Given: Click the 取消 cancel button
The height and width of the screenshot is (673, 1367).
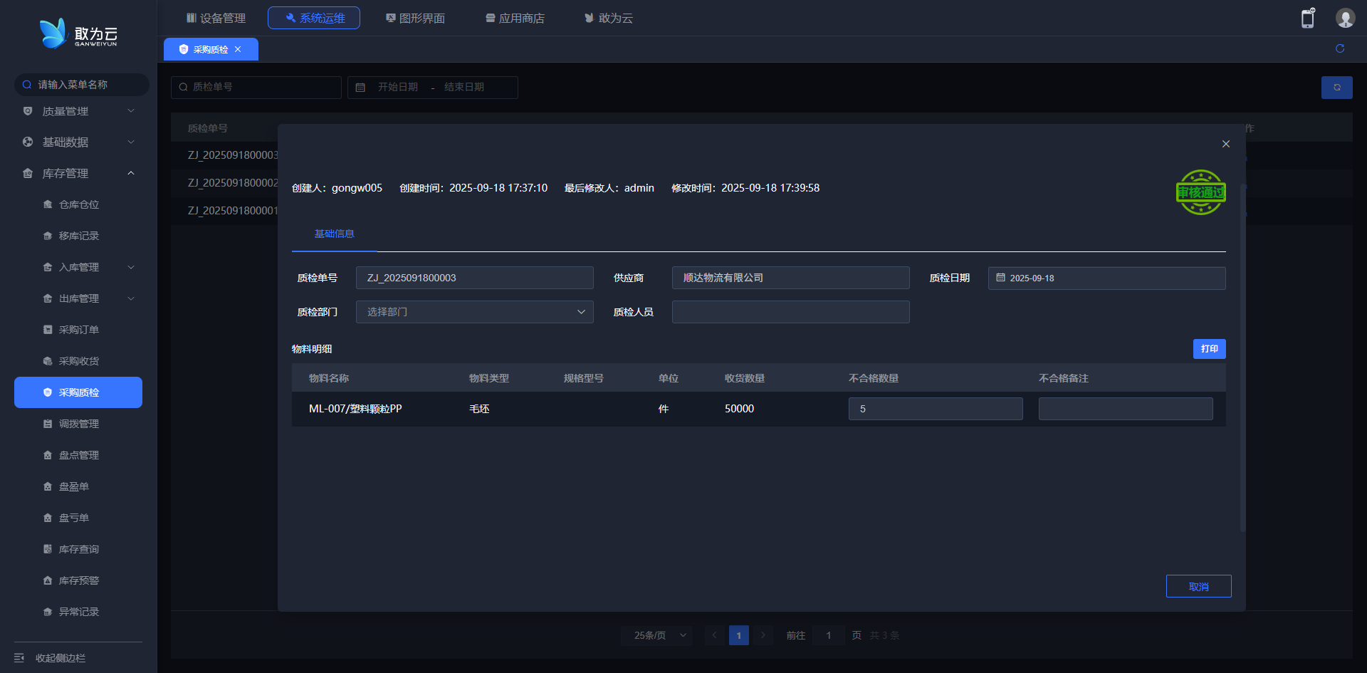Looking at the screenshot, I should 1198,586.
